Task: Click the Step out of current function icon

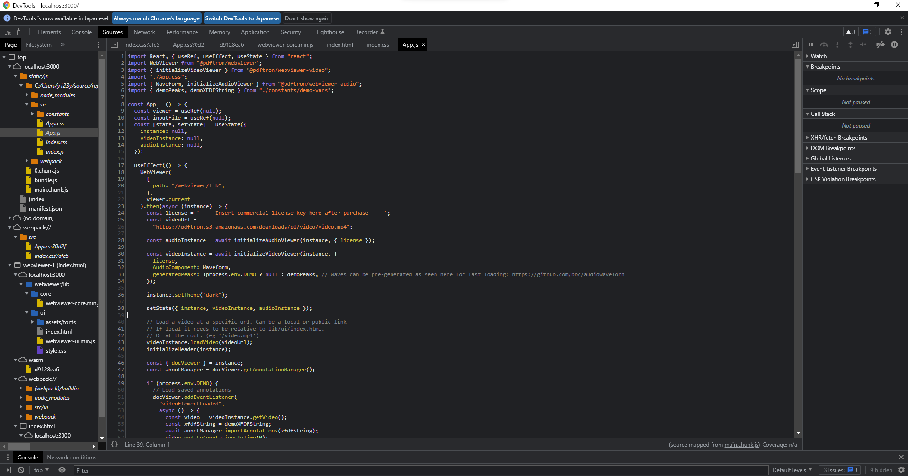Action: point(850,44)
